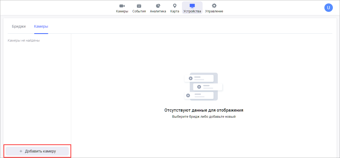Click the Устройства text label
This screenshot has width=340, height=158.
click(x=192, y=11)
